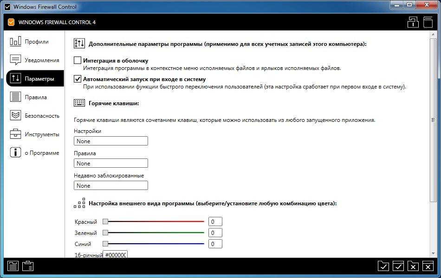The image size is (441, 278).
Task: Click the clipboard icon in bottom bar
Action: 28,266
